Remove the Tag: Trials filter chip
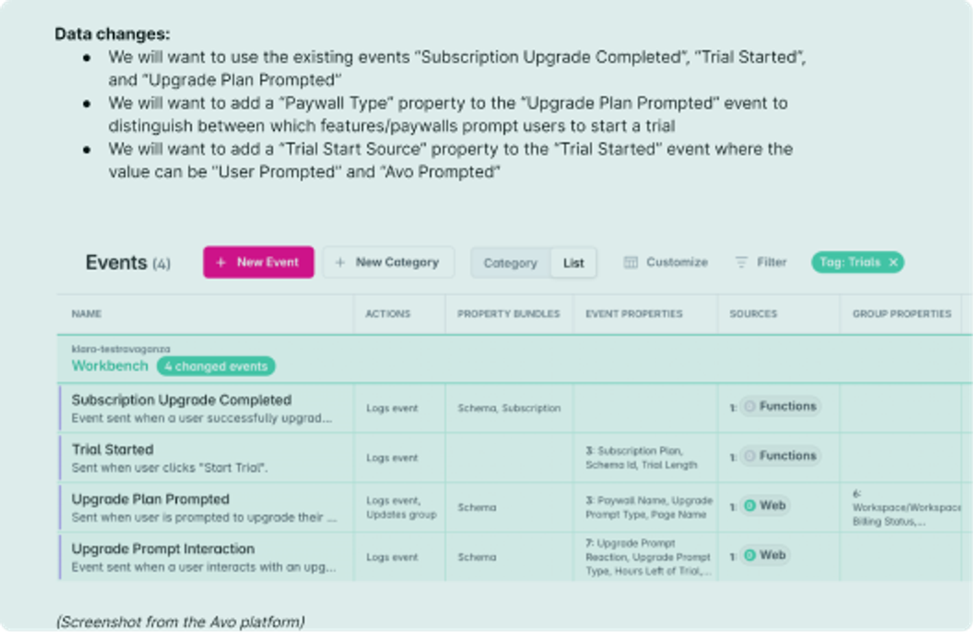The image size is (973, 632). click(893, 262)
